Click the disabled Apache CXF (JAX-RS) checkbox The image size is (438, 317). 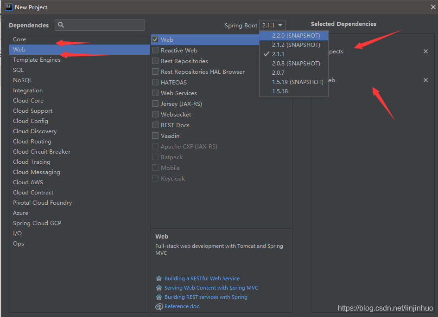155,146
